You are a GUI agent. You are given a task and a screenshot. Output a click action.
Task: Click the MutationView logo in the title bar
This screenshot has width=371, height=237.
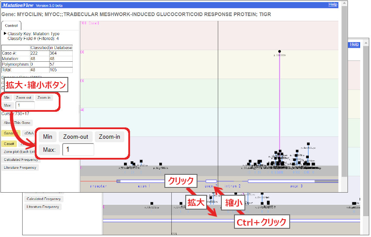pyautogui.click(x=17, y=5)
